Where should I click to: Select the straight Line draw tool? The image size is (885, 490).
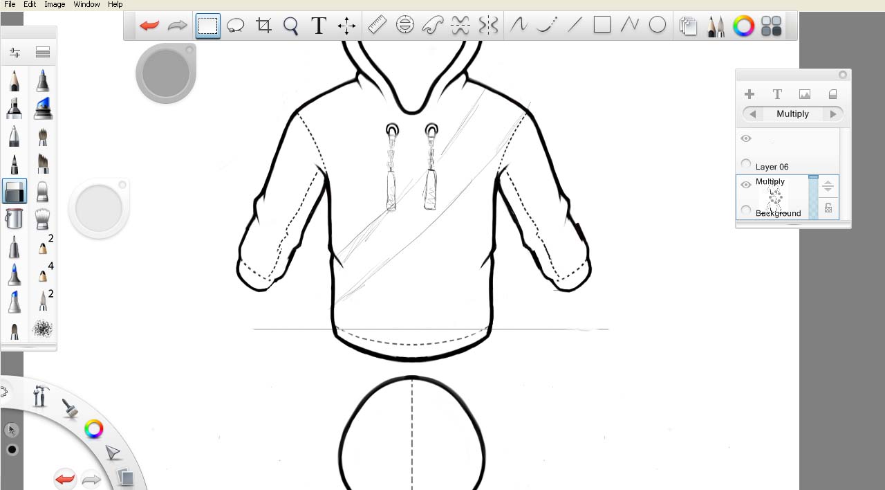point(575,26)
